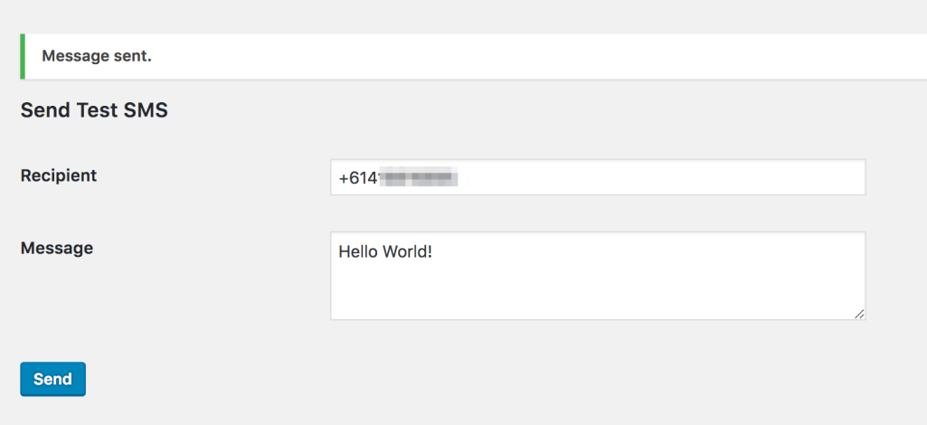The width and height of the screenshot is (927, 425).
Task: Click empty white area of notification banner
Action: click(x=543, y=56)
